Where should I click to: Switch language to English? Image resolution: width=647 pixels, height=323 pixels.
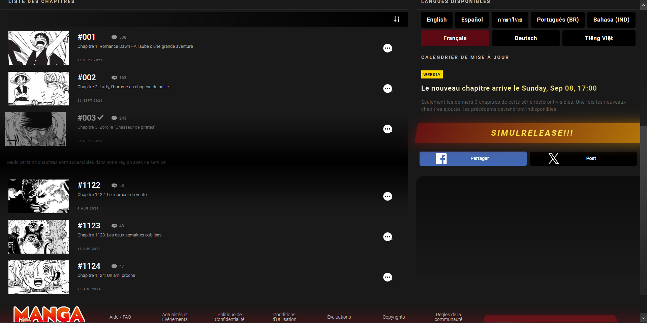(436, 20)
